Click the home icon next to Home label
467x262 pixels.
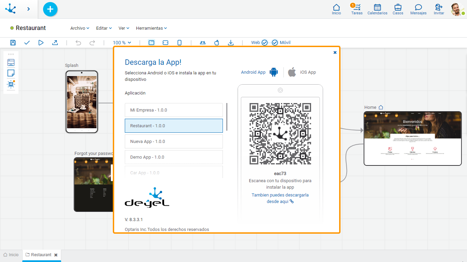[x=381, y=107]
